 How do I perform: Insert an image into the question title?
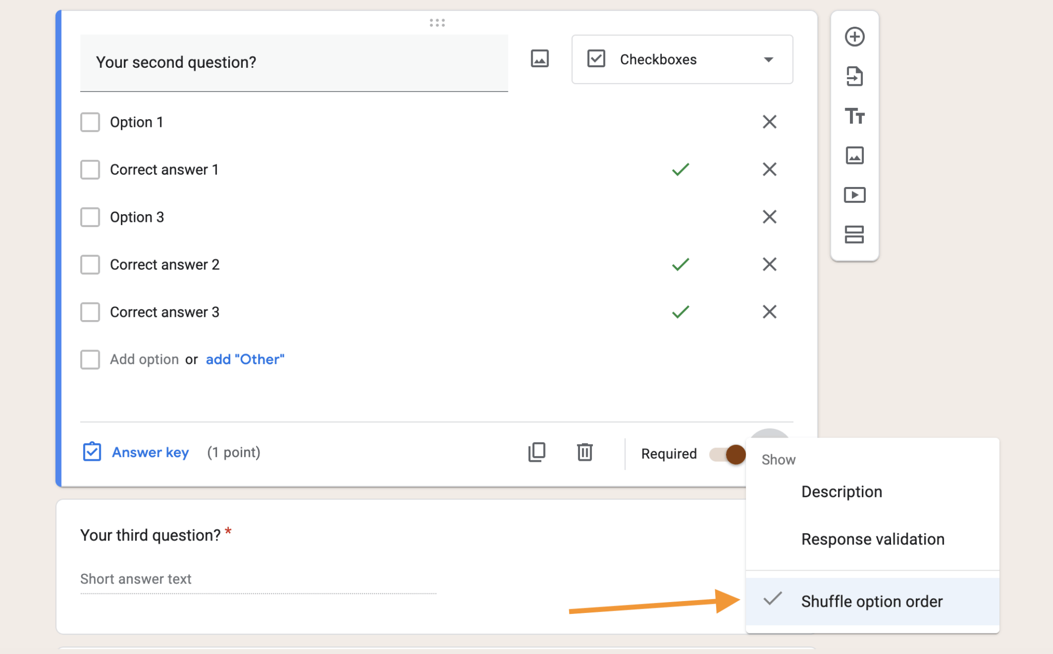click(539, 58)
